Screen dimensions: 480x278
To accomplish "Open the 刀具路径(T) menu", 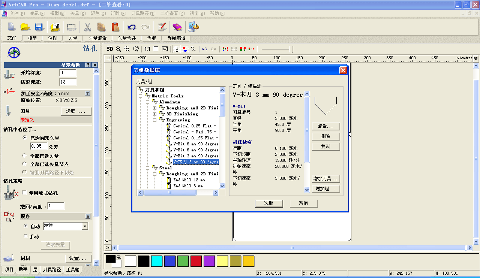I will tap(143, 13).
